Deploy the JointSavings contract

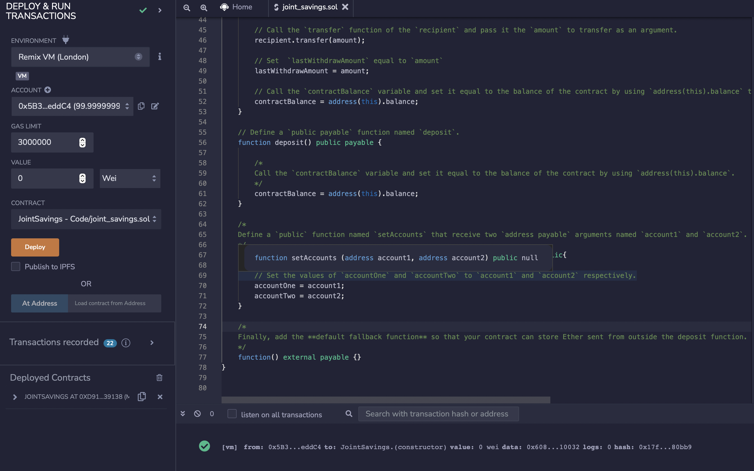pyautogui.click(x=35, y=247)
